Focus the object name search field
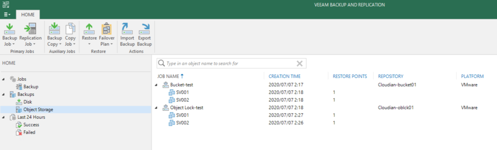Image resolution: width=497 pixels, height=150 pixels. [x=231, y=63]
